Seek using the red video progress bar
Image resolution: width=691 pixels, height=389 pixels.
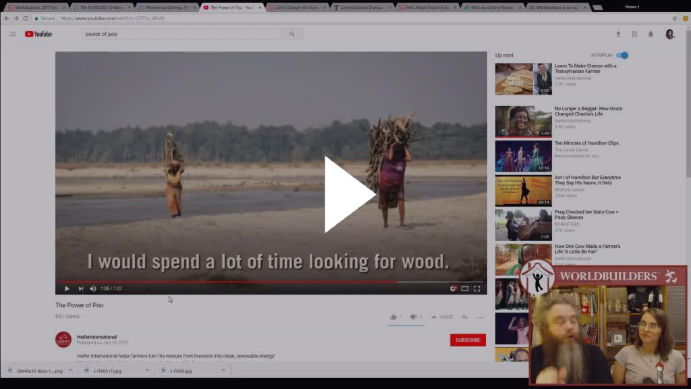(271, 282)
